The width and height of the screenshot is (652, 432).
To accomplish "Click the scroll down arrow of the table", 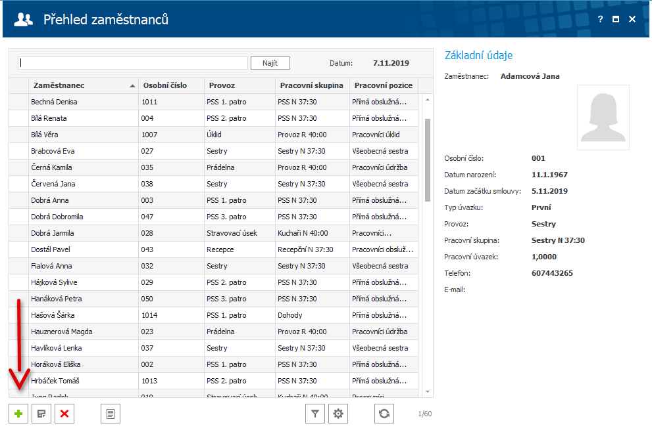I will point(428,392).
